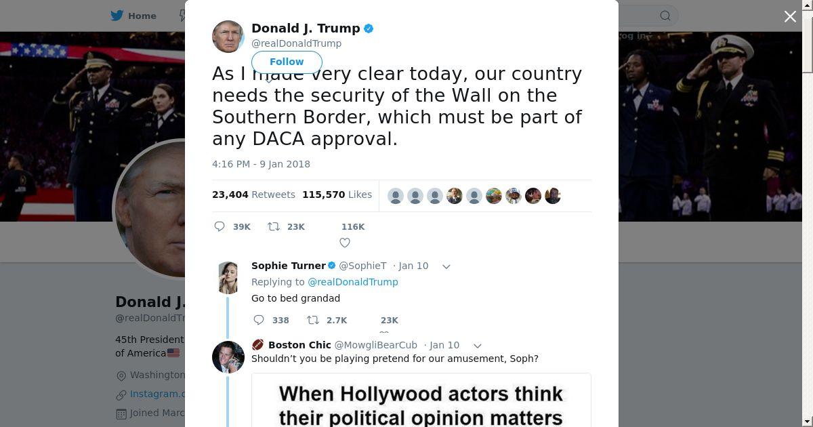
Task: Click the search magnifier icon in top bar
Action: (x=665, y=16)
